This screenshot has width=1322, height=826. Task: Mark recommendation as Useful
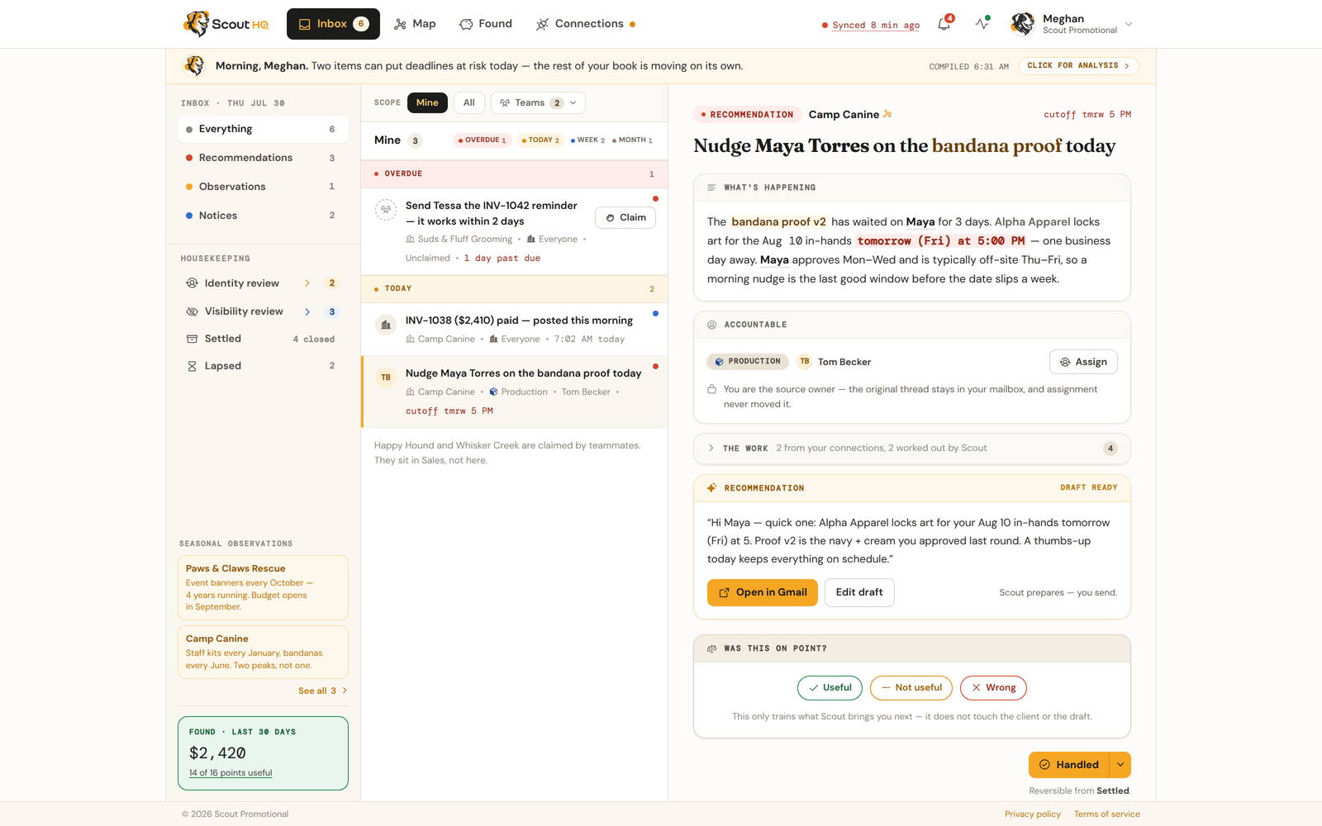click(x=830, y=687)
